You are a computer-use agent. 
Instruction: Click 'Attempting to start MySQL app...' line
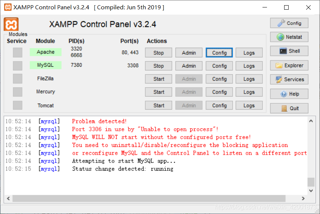[x=124, y=161]
